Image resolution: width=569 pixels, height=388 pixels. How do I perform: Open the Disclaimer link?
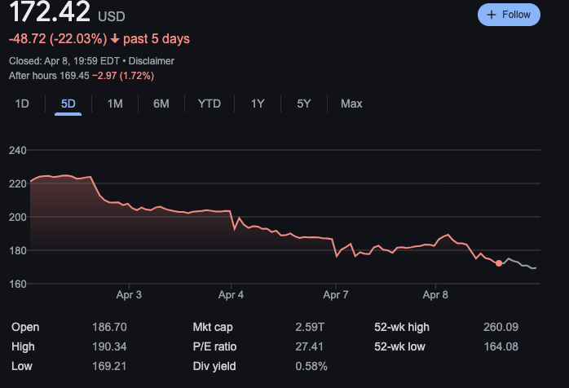point(150,61)
